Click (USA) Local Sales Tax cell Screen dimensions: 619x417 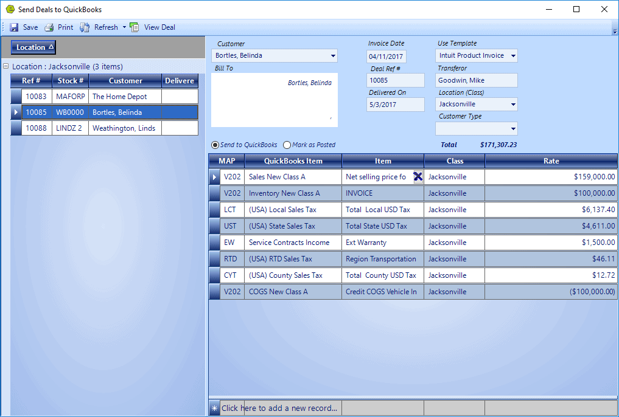click(293, 210)
